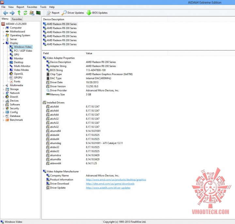Click the Refresh toolbar icon
The image size is (235, 224).
pos(25,13)
